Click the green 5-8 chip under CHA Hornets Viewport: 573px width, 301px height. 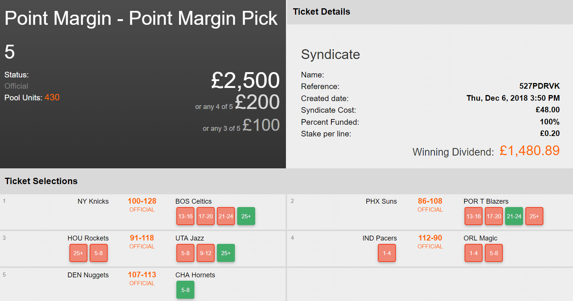185,290
